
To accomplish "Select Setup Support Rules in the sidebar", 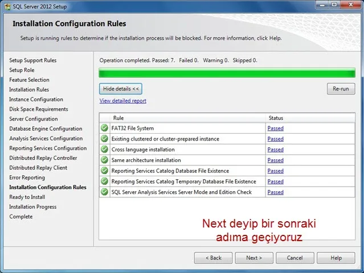I will click(32, 60).
